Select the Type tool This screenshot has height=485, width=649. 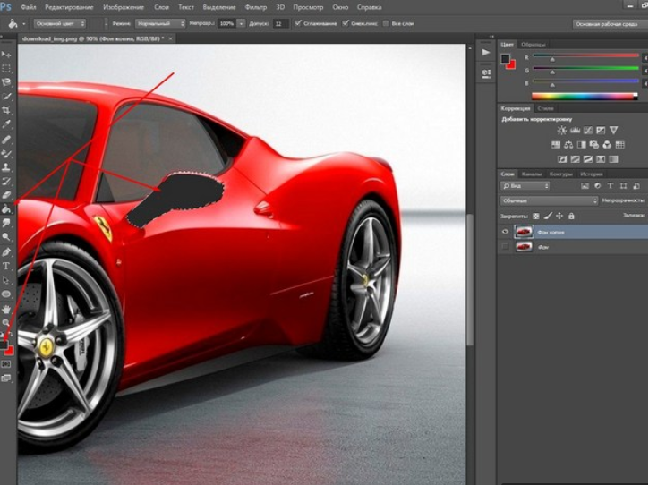(x=6, y=266)
